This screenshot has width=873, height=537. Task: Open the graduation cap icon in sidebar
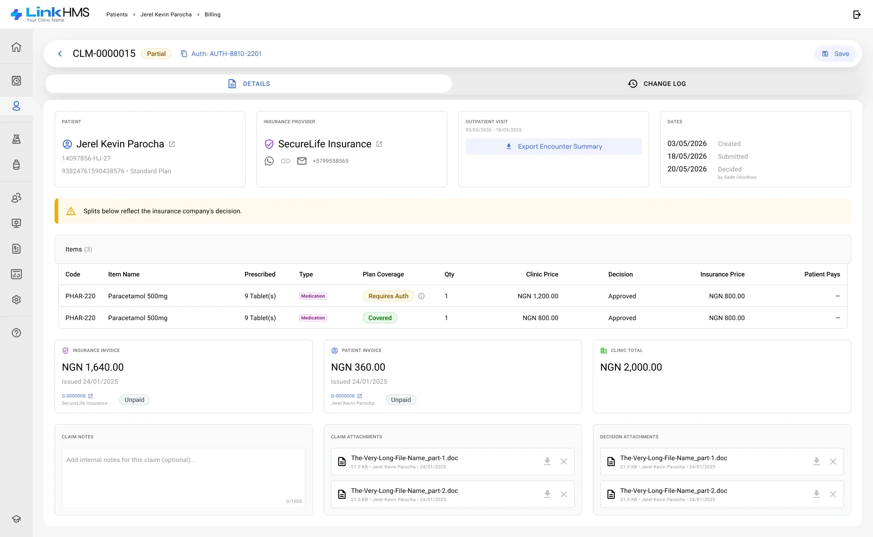16,519
